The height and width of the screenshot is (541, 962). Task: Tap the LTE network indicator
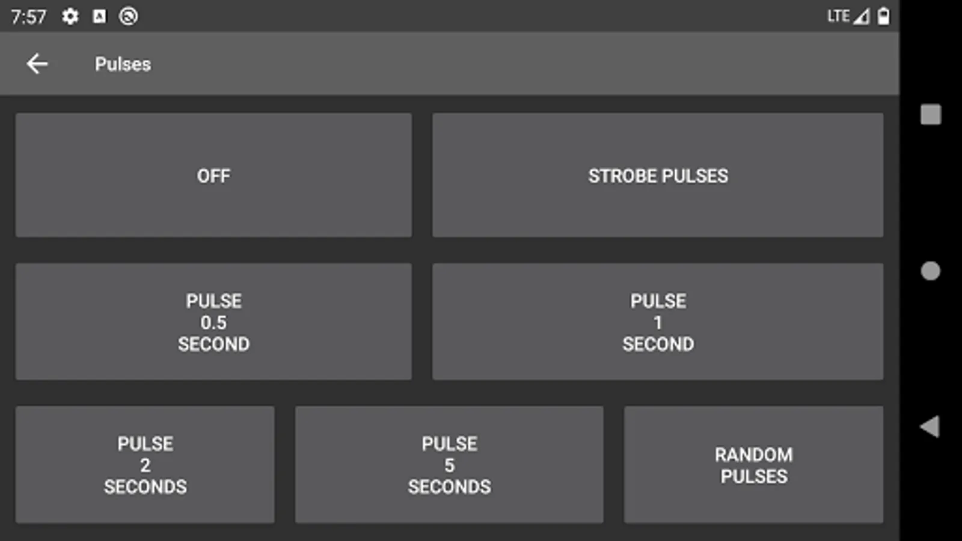click(838, 16)
